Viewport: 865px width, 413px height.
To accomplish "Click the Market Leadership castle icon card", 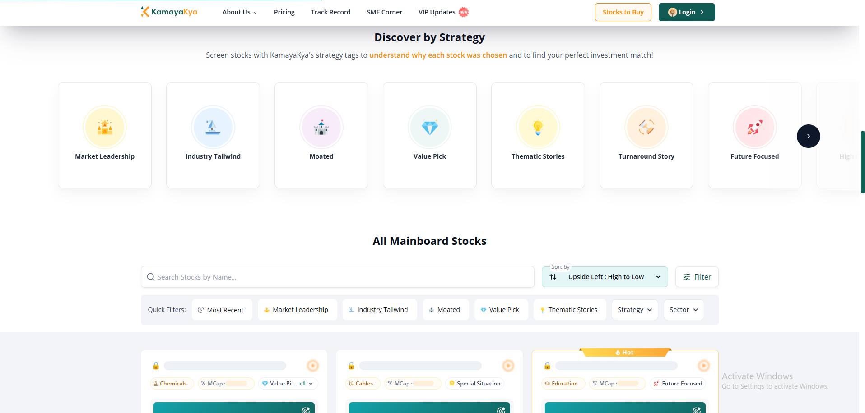I will 105,135.
